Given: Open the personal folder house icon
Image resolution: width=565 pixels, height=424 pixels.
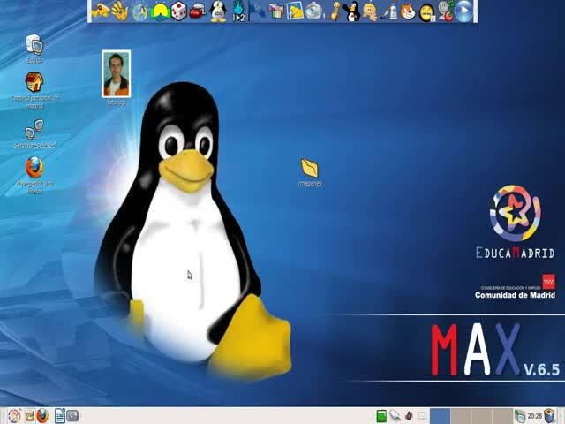Looking at the screenshot, I should coord(34,82).
